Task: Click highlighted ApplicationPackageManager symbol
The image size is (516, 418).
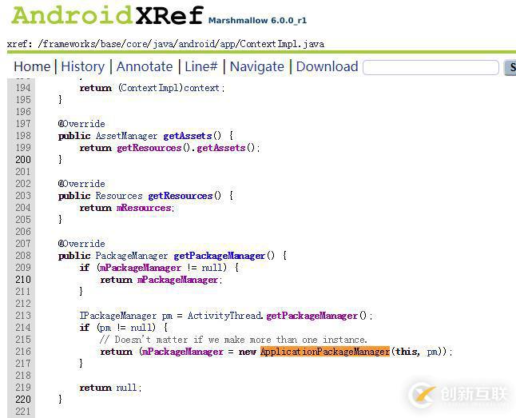Action: click(x=325, y=352)
